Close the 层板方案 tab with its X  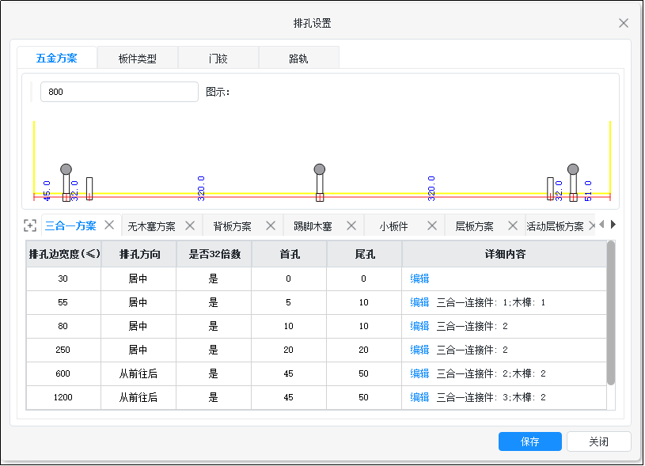point(513,225)
